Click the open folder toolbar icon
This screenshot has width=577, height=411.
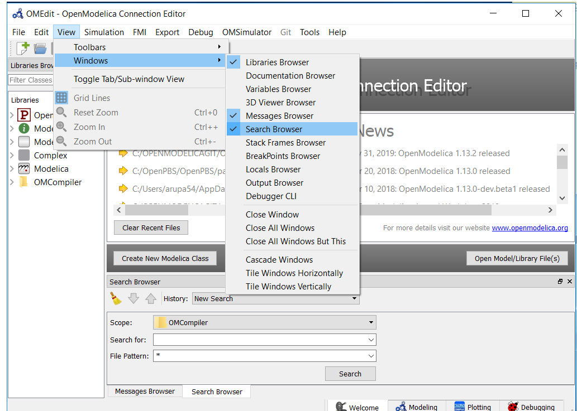[x=40, y=49]
